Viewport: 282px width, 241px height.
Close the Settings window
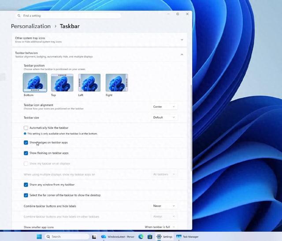(187, 14)
